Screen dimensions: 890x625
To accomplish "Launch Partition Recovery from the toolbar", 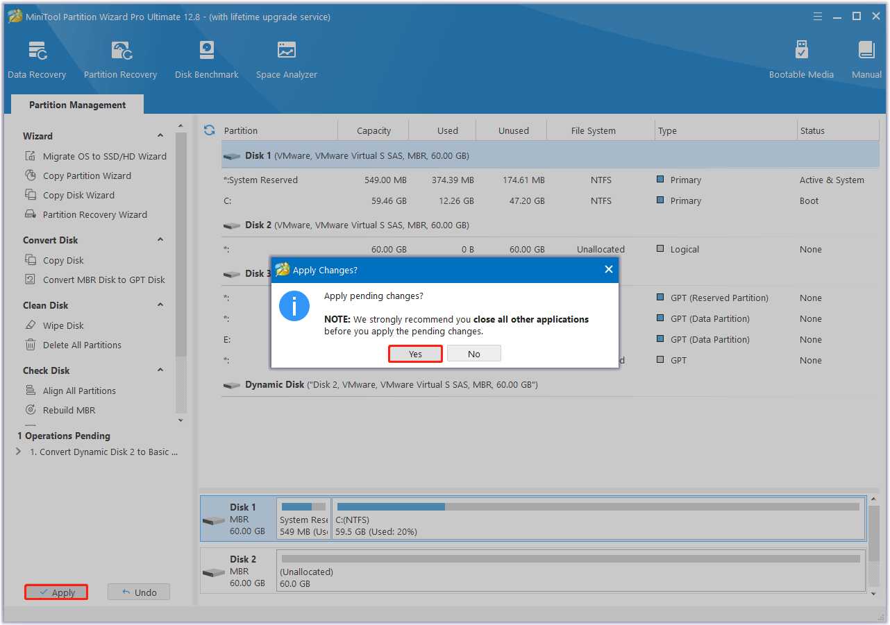I will [120, 60].
